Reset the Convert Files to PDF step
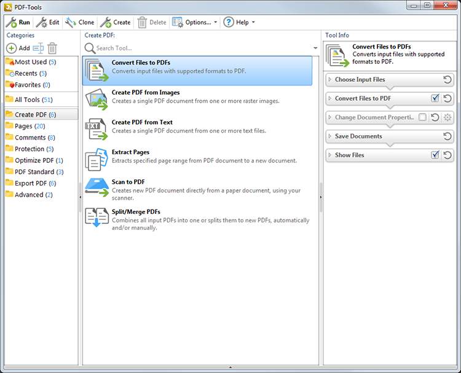Viewport: 461px width, 373px height. 447,98
